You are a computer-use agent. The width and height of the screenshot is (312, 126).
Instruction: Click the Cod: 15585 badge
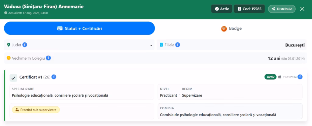pos(249,9)
